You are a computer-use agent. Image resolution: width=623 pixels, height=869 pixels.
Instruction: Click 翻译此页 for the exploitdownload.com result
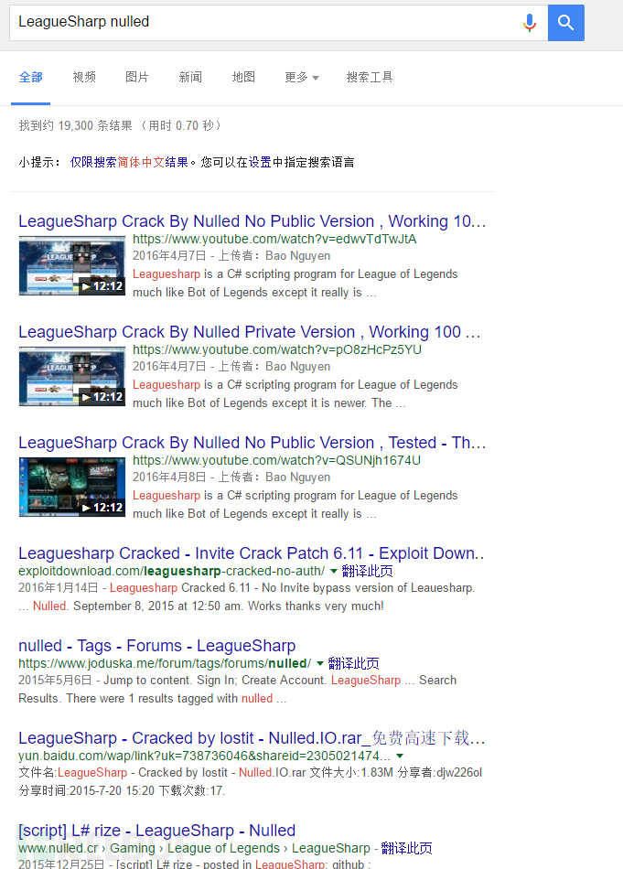[367, 571]
